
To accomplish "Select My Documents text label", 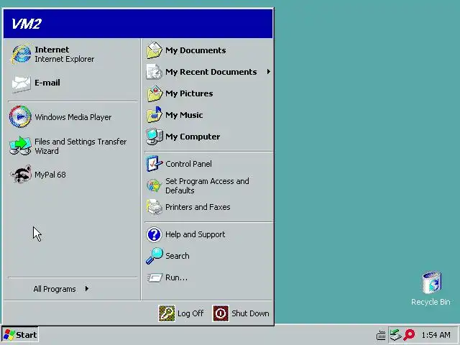I will (x=195, y=50).
